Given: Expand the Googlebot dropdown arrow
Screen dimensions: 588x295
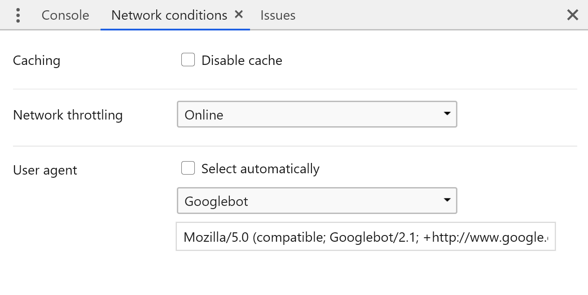Looking at the screenshot, I should pos(447,200).
